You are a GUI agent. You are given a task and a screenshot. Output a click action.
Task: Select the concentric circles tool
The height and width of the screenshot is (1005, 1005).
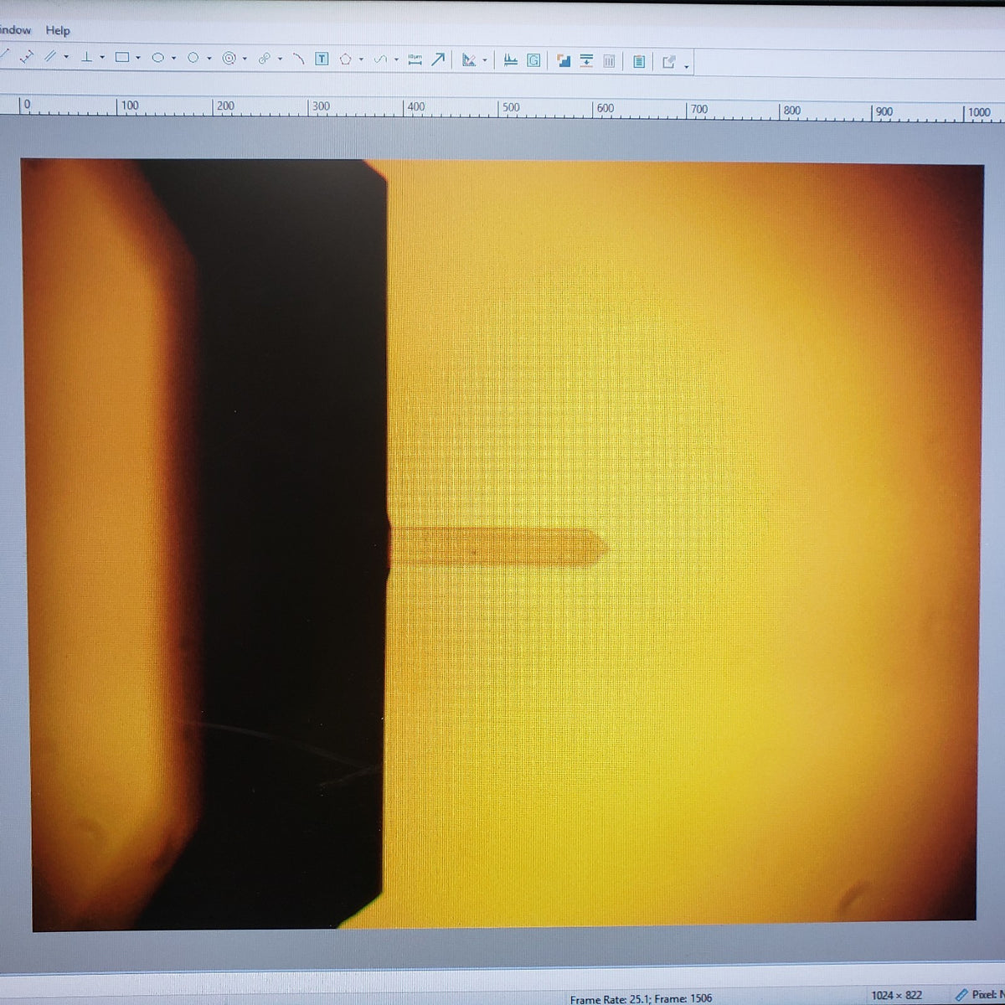[229, 59]
